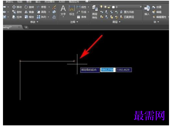Expand the 修改 (Modify) panel
Screen dimensions: 171x126
(34, 22)
